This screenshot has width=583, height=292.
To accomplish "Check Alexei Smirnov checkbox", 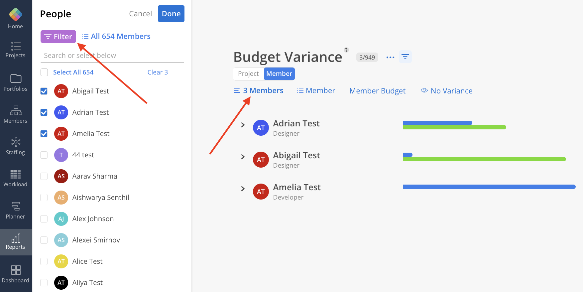I will [x=44, y=240].
